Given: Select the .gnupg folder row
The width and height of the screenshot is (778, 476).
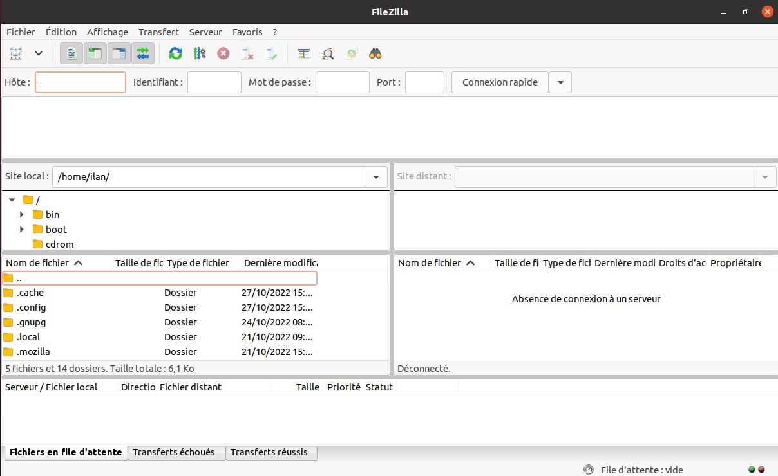Looking at the screenshot, I should [x=160, y=322].
